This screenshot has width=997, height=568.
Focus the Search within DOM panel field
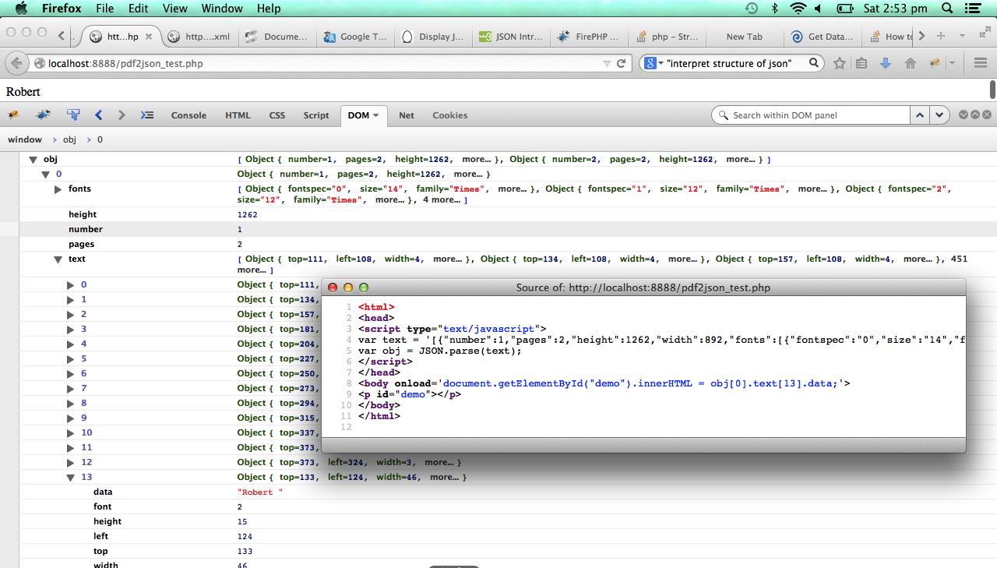coord(810,115)
